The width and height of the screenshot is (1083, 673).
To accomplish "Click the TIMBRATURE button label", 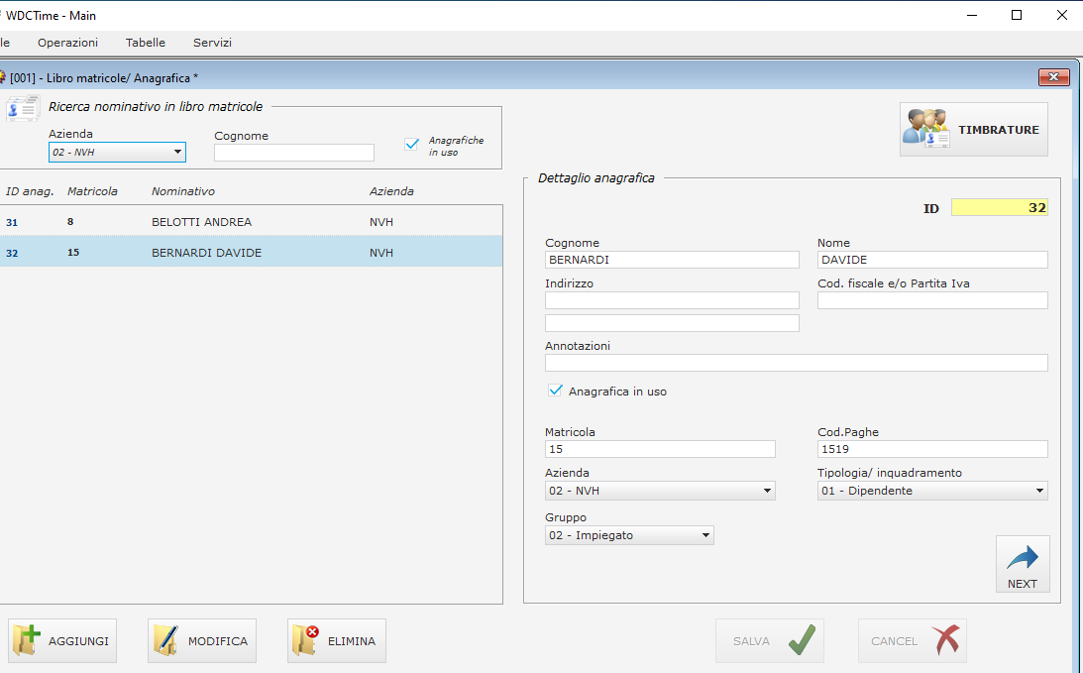I will [998, 130].
